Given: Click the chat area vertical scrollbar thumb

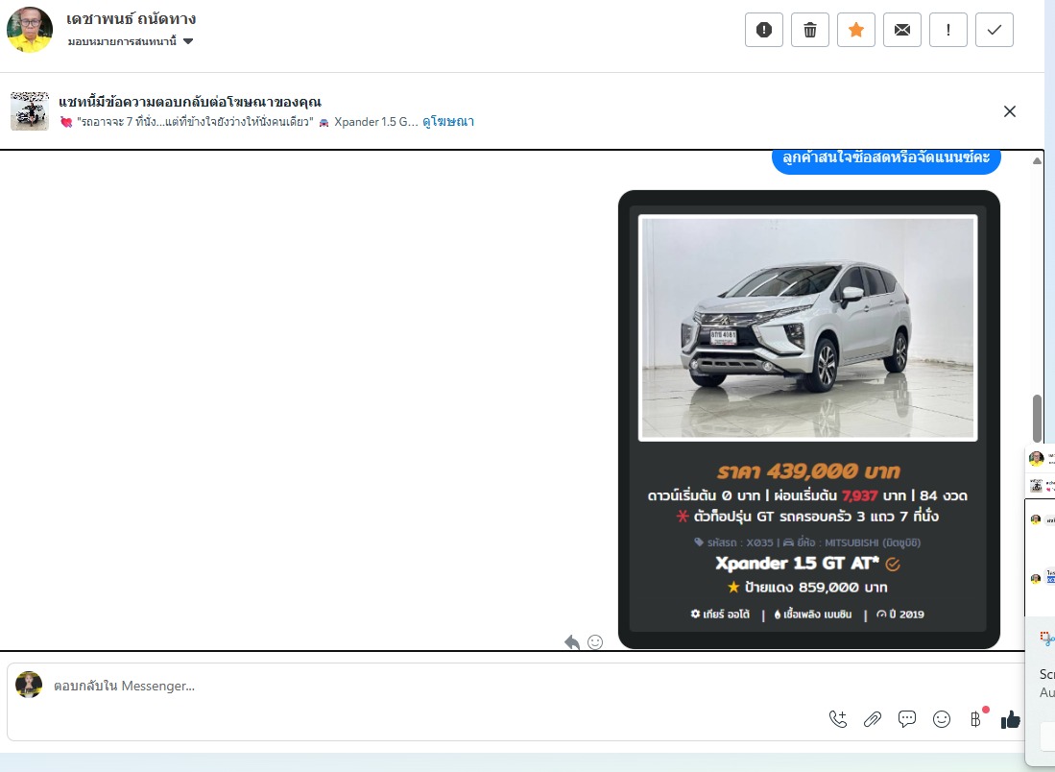Looking at the screenshot, I should tap(1037, 419).
